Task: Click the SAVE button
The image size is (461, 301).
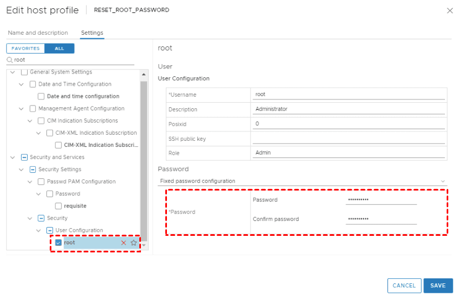Action: [438, 286]
